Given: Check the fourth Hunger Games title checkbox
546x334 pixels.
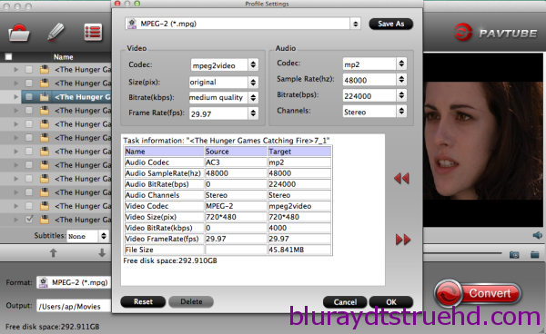Looking at the screenshot, I should (29, 111).
